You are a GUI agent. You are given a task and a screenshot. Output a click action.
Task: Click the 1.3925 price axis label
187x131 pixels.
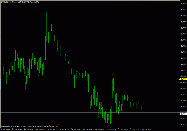pos(184,64)
